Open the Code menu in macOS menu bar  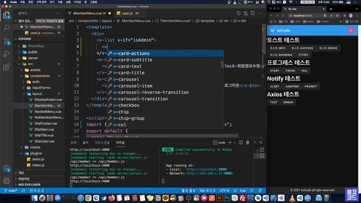click(14, 2)
